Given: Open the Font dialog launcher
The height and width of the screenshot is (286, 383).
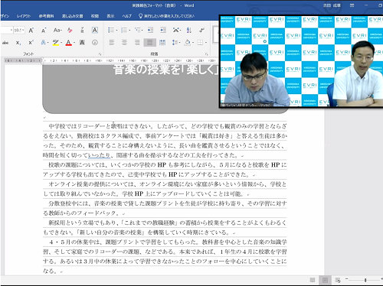Looking at the screenshot, I should (100, 54).
